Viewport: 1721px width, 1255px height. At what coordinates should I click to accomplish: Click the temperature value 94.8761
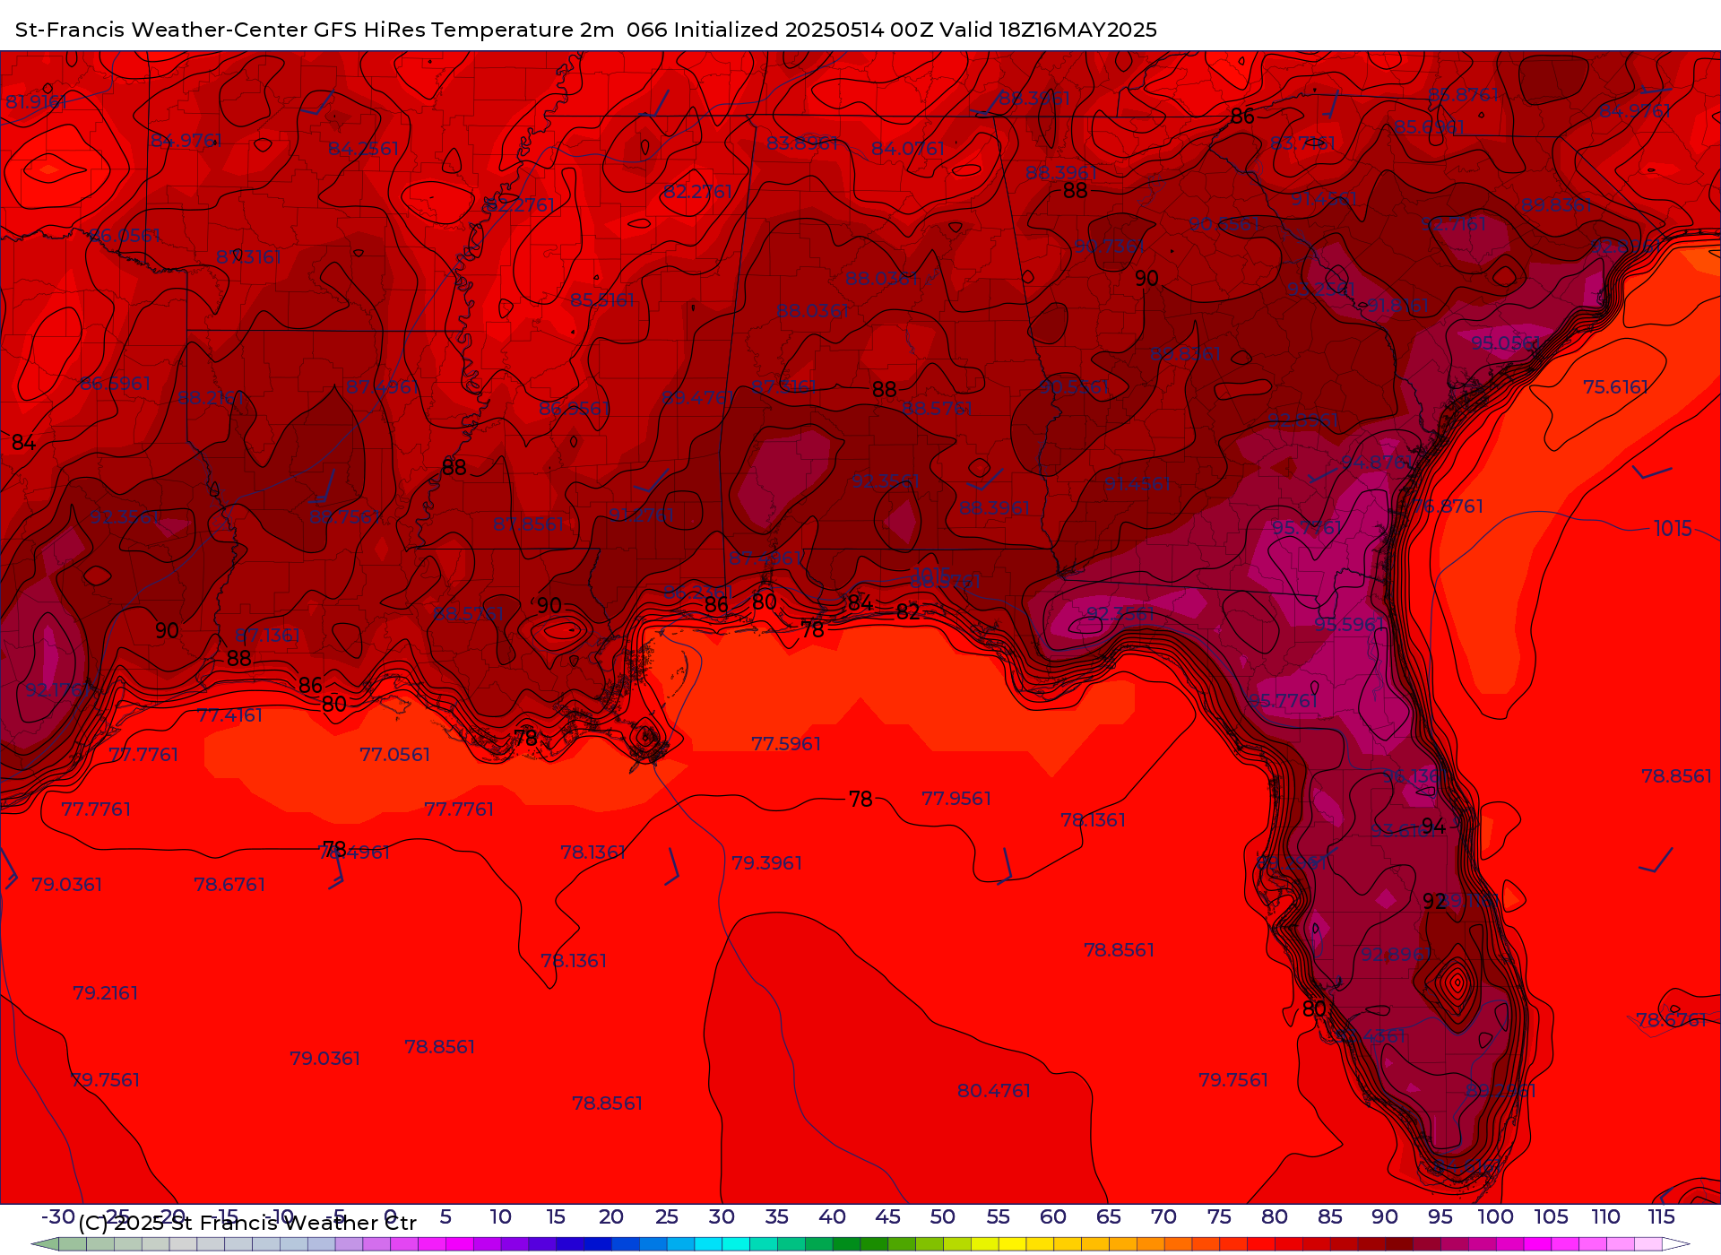coord(1377,462)
